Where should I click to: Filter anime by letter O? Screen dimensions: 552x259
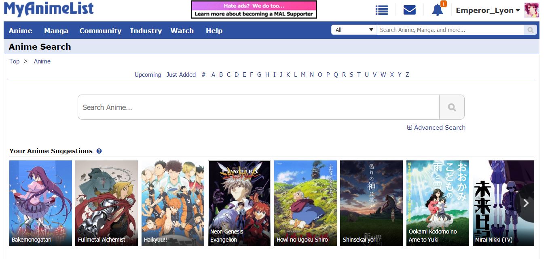(x=320, y=75)
